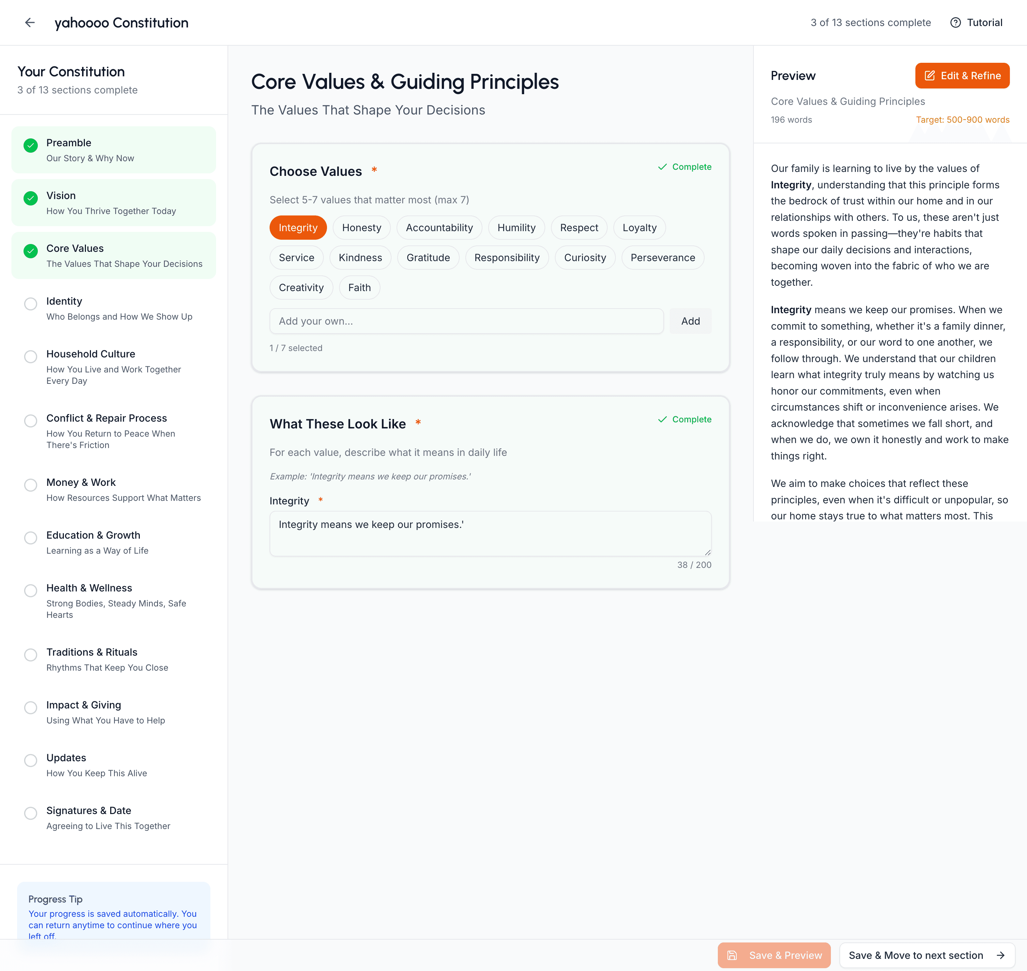Click the circle beside Health & Wellness
1027x971 pixels.
[31, 590]
